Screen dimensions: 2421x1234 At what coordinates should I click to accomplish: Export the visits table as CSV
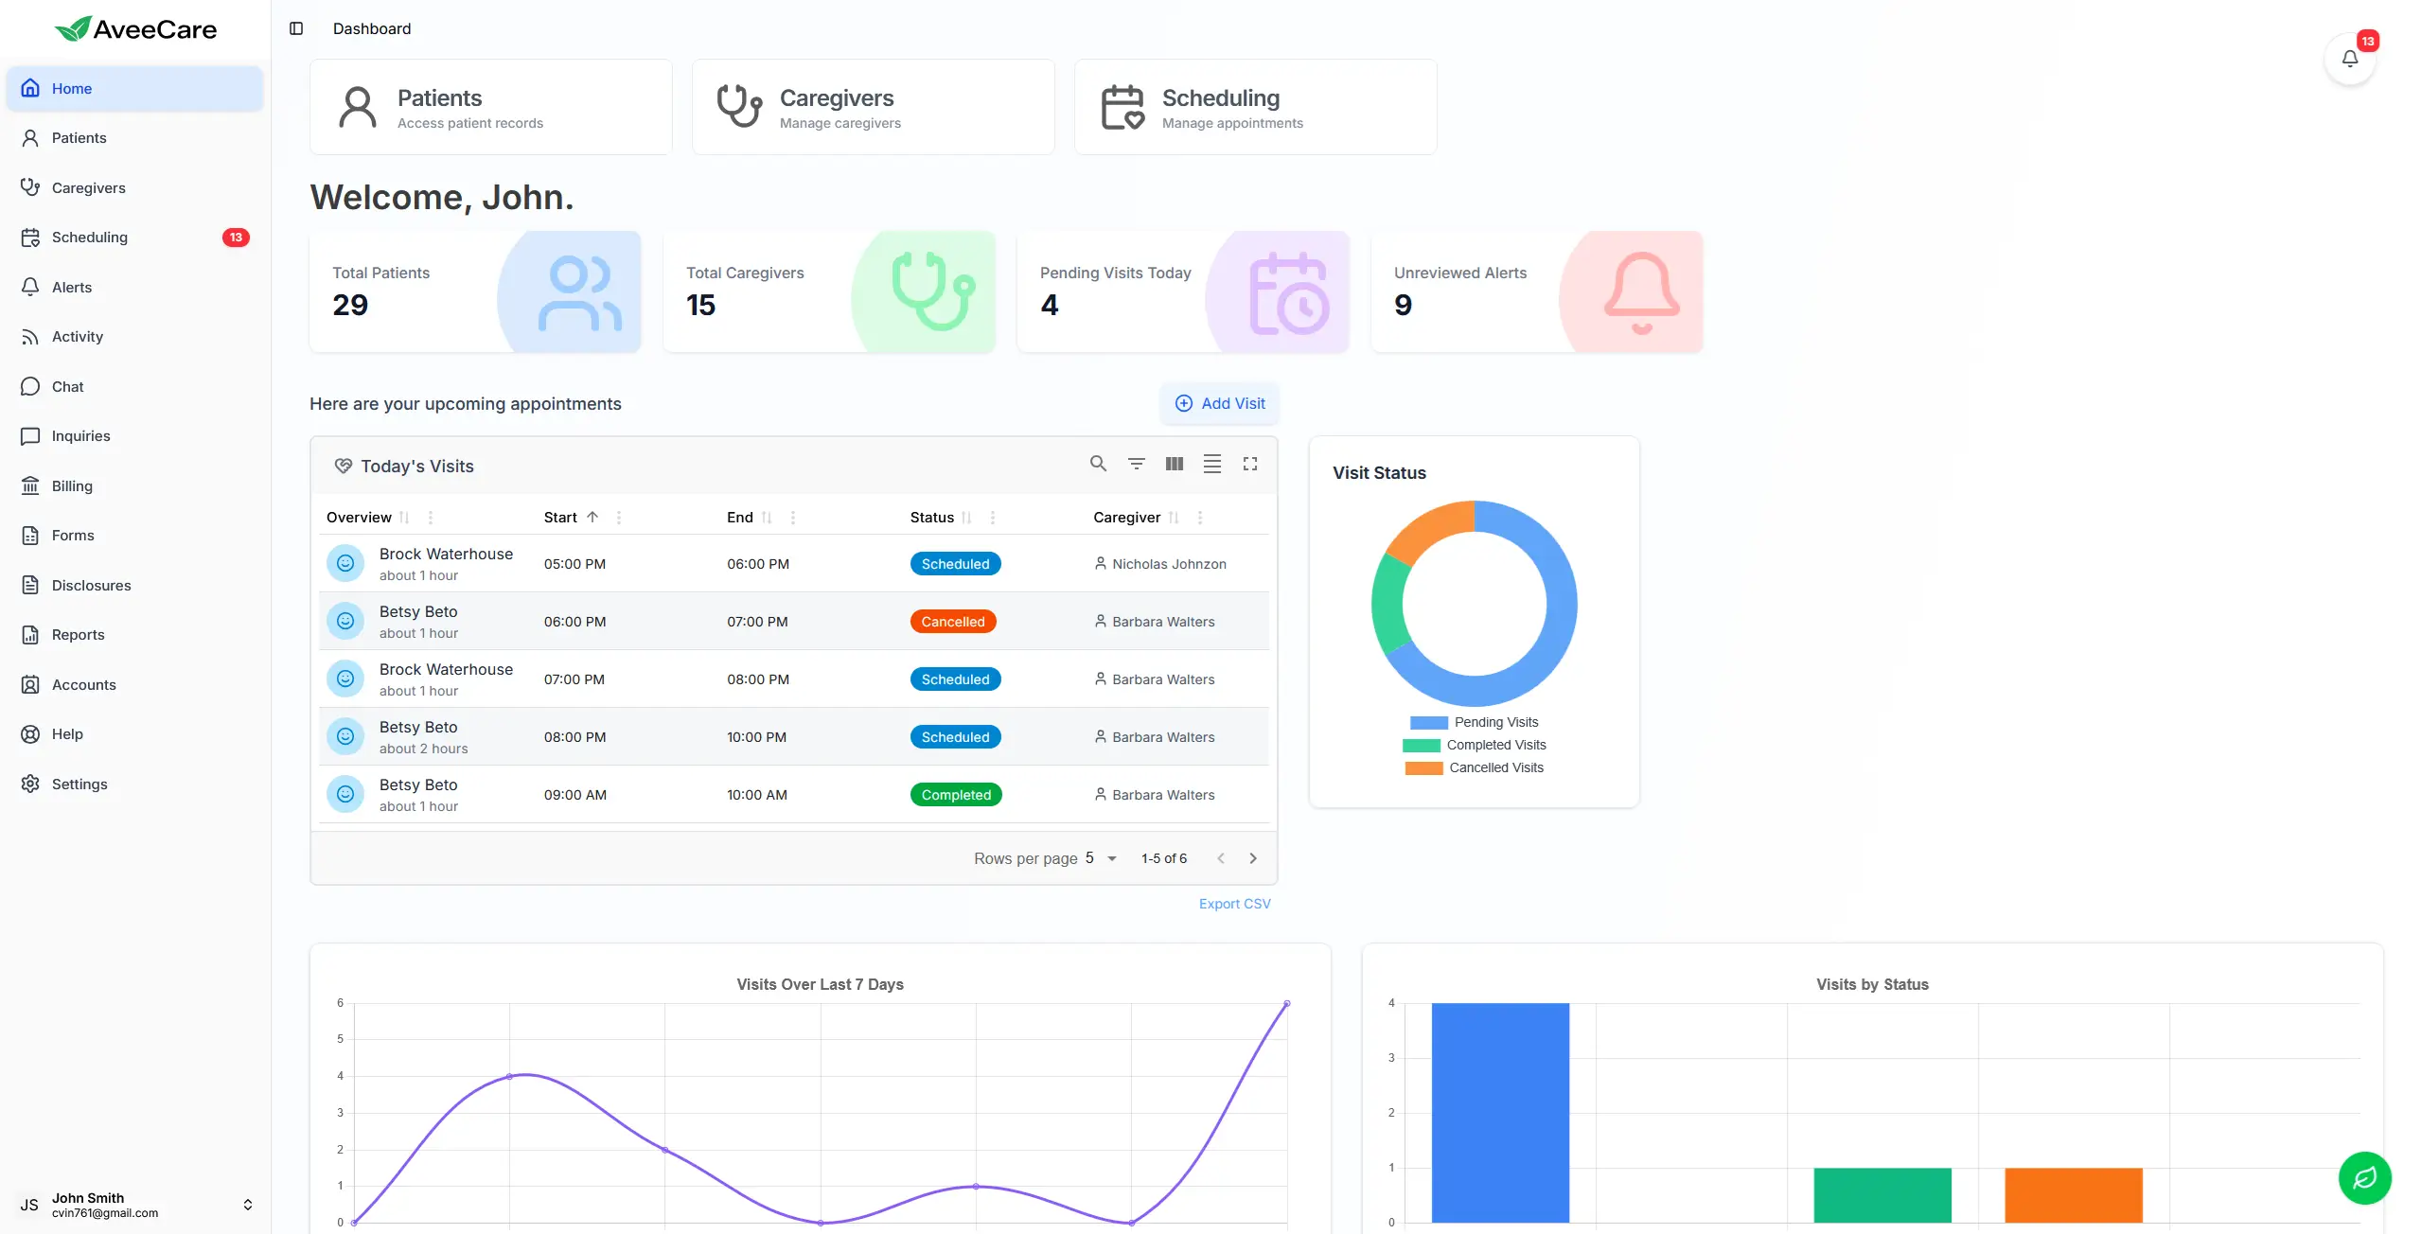[1234, 903]
